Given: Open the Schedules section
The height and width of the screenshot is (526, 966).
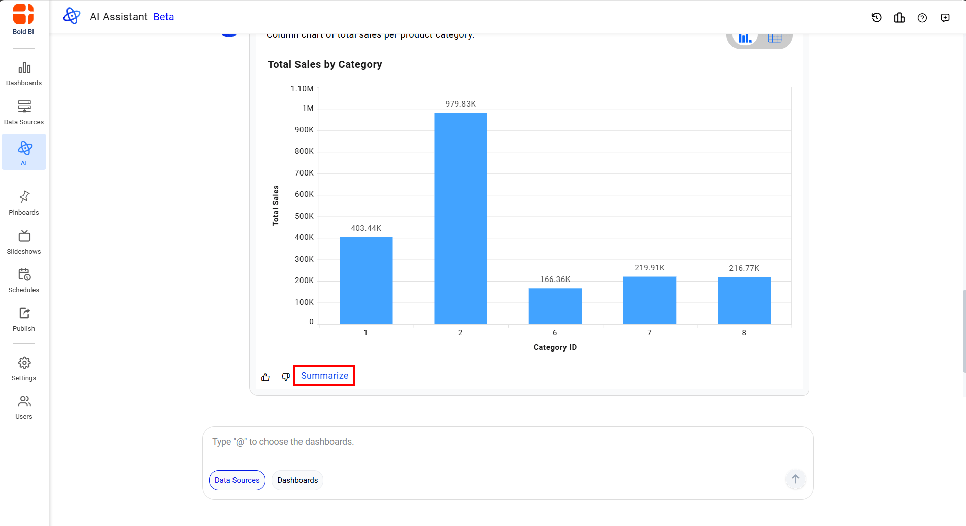Looking at the screenshot, I should [24, 280].
